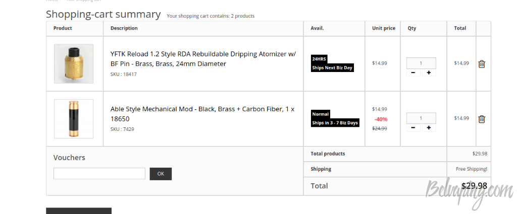Select the Normal Ships in 3 - 7 Biz Days badge
517x214 pixels.
point(335,118)
